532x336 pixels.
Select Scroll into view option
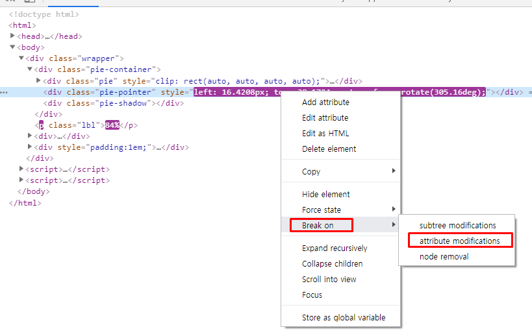coord(340,280)
